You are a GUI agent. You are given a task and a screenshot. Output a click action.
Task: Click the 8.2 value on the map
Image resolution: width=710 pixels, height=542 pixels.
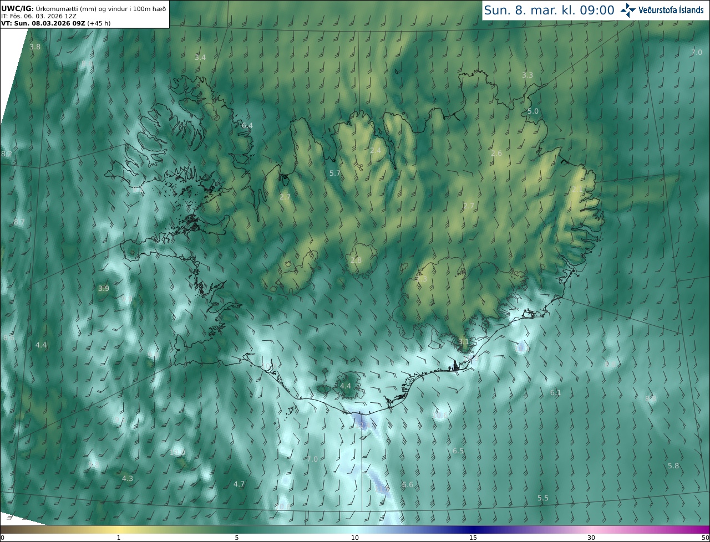point(6,154)
